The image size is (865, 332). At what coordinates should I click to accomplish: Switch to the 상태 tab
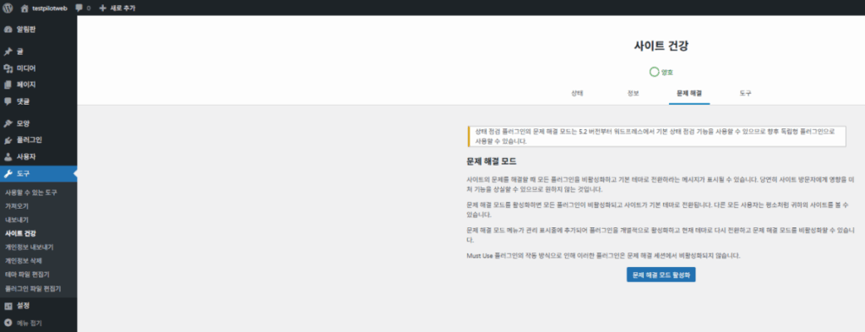coord(577,93)
